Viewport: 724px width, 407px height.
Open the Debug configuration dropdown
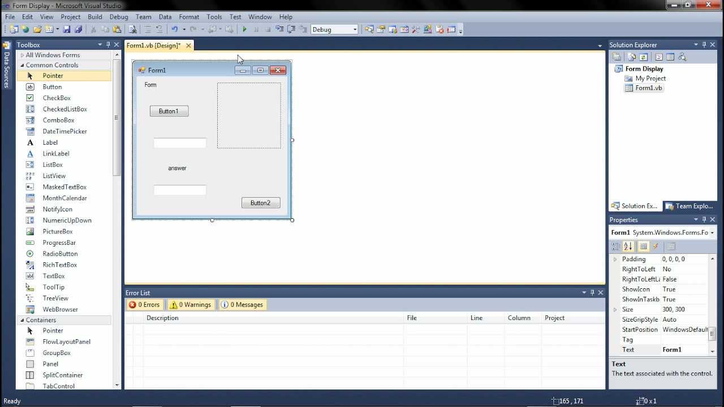(355, 29)
